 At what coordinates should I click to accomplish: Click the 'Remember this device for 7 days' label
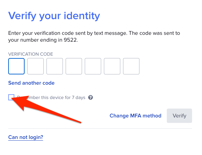tap(51, 98)
